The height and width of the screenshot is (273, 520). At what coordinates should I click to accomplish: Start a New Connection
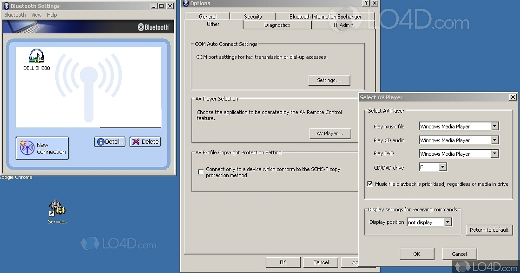pyautogui.click(x=42, y=148)
